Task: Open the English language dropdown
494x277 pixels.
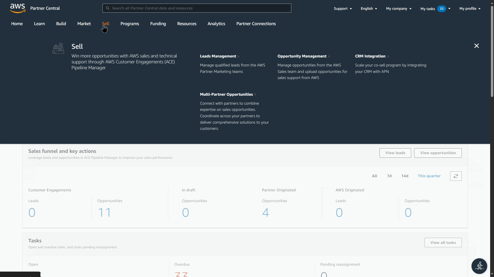Action: (369, 9)
